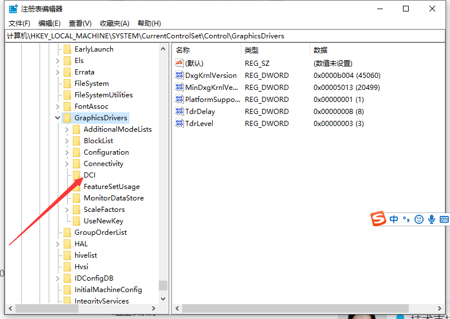450x319 pixels.
Task: Expand the Configuration subkey
Action: [x=67, y=152]
